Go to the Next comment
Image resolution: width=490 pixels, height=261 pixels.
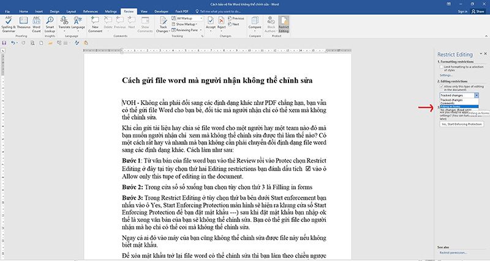point(132,23)
